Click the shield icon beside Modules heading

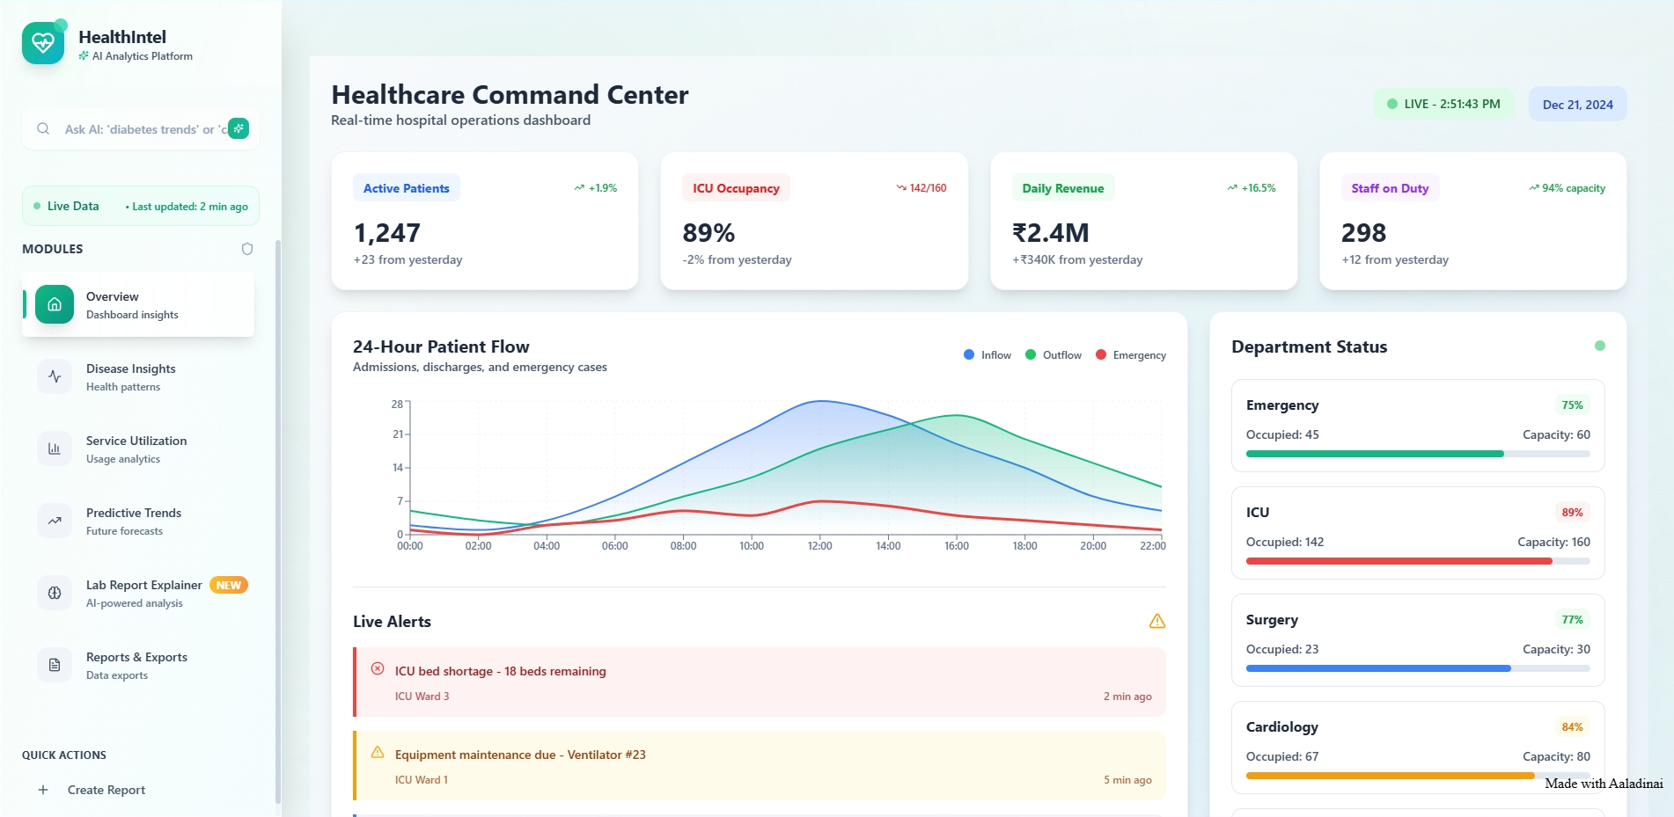[247, 249]
